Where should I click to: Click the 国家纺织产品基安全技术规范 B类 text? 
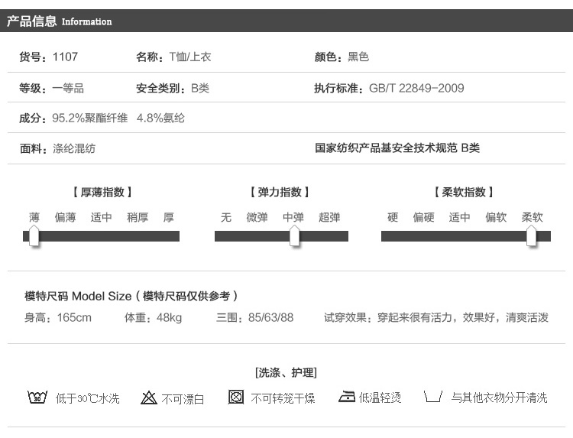pos(397,148)
